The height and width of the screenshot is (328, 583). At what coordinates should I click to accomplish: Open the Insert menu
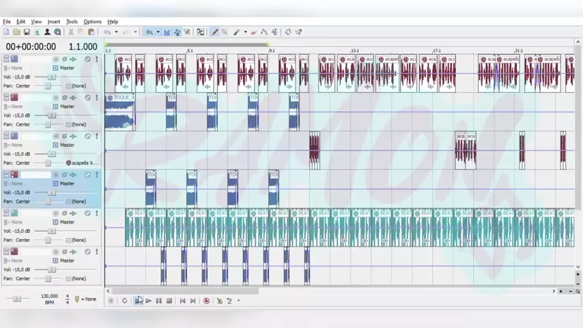(x=53, y=22)
